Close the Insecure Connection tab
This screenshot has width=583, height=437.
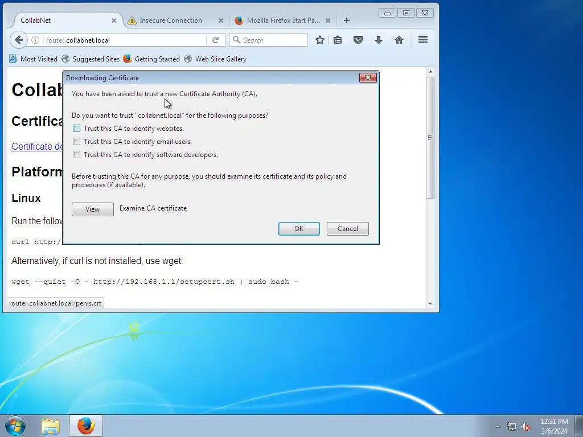pos(221,20)
